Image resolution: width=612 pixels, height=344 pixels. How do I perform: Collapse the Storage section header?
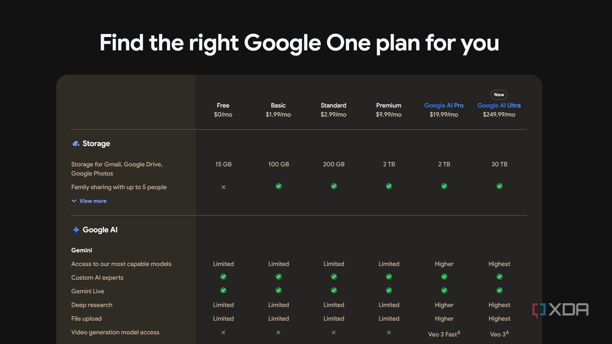[96, 143]
